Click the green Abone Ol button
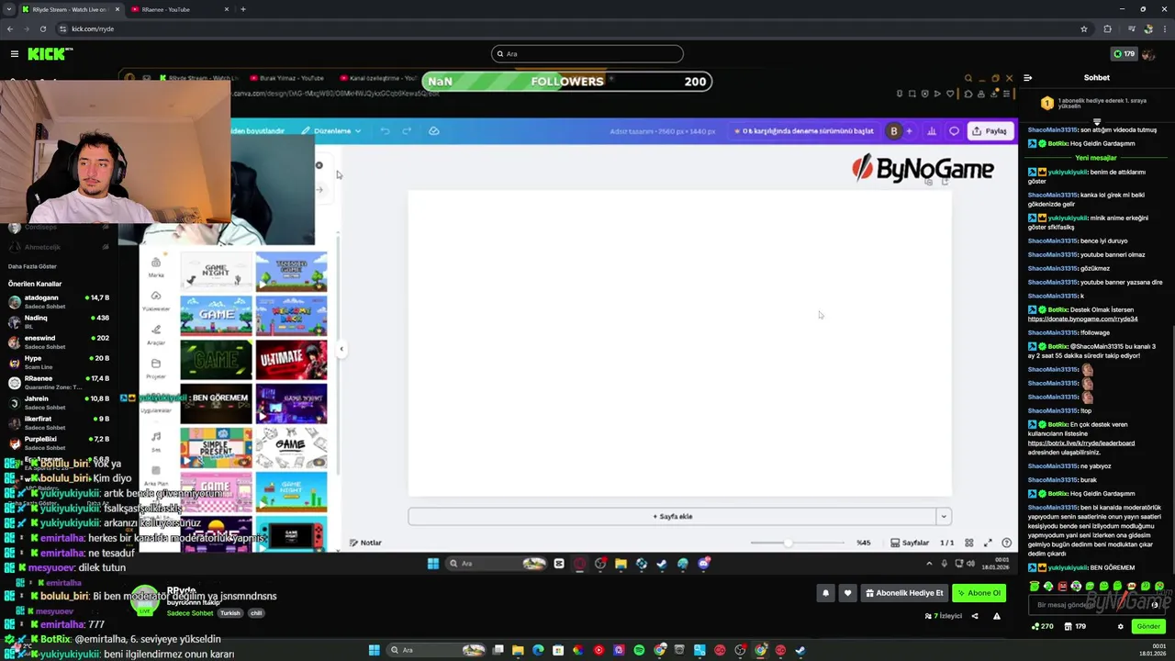Screen dimensions: 1175x661 coord(979,593)
